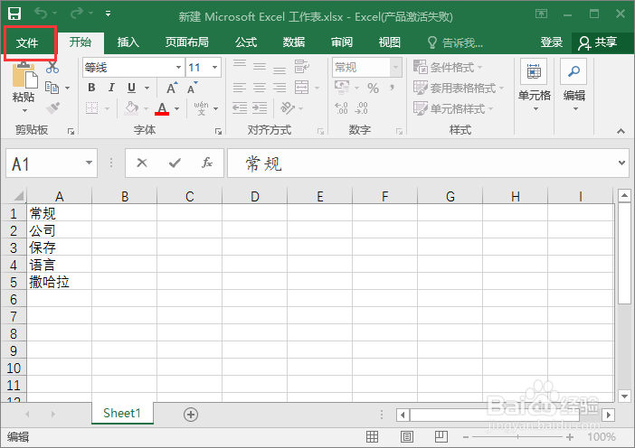This screenshot has height=448, width=635.
Task: Click the wén phonetic guide icon
Action: pos(202,108)
